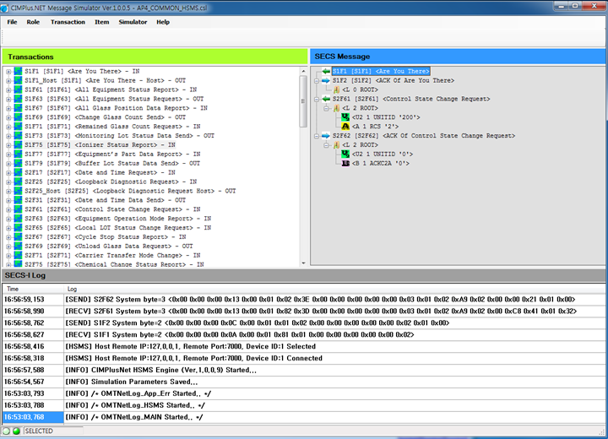This screenshot has width=608, height=439.
Task: Open the Role menu
Action: (33, 22)
